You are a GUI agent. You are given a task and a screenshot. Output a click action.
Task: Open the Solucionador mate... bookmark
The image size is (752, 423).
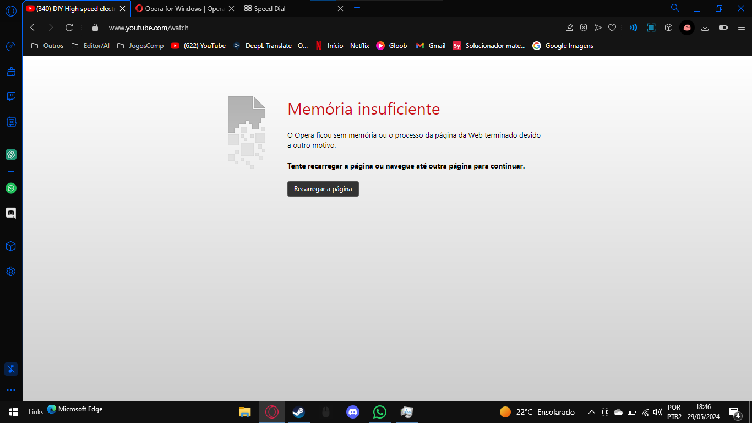click(489, 46)
